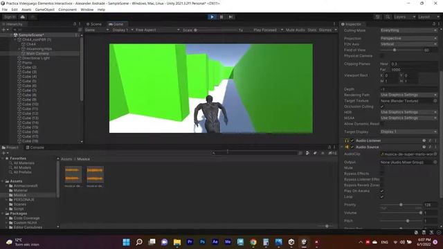Open the cloud services icon next to Sign in

[23, 17]
